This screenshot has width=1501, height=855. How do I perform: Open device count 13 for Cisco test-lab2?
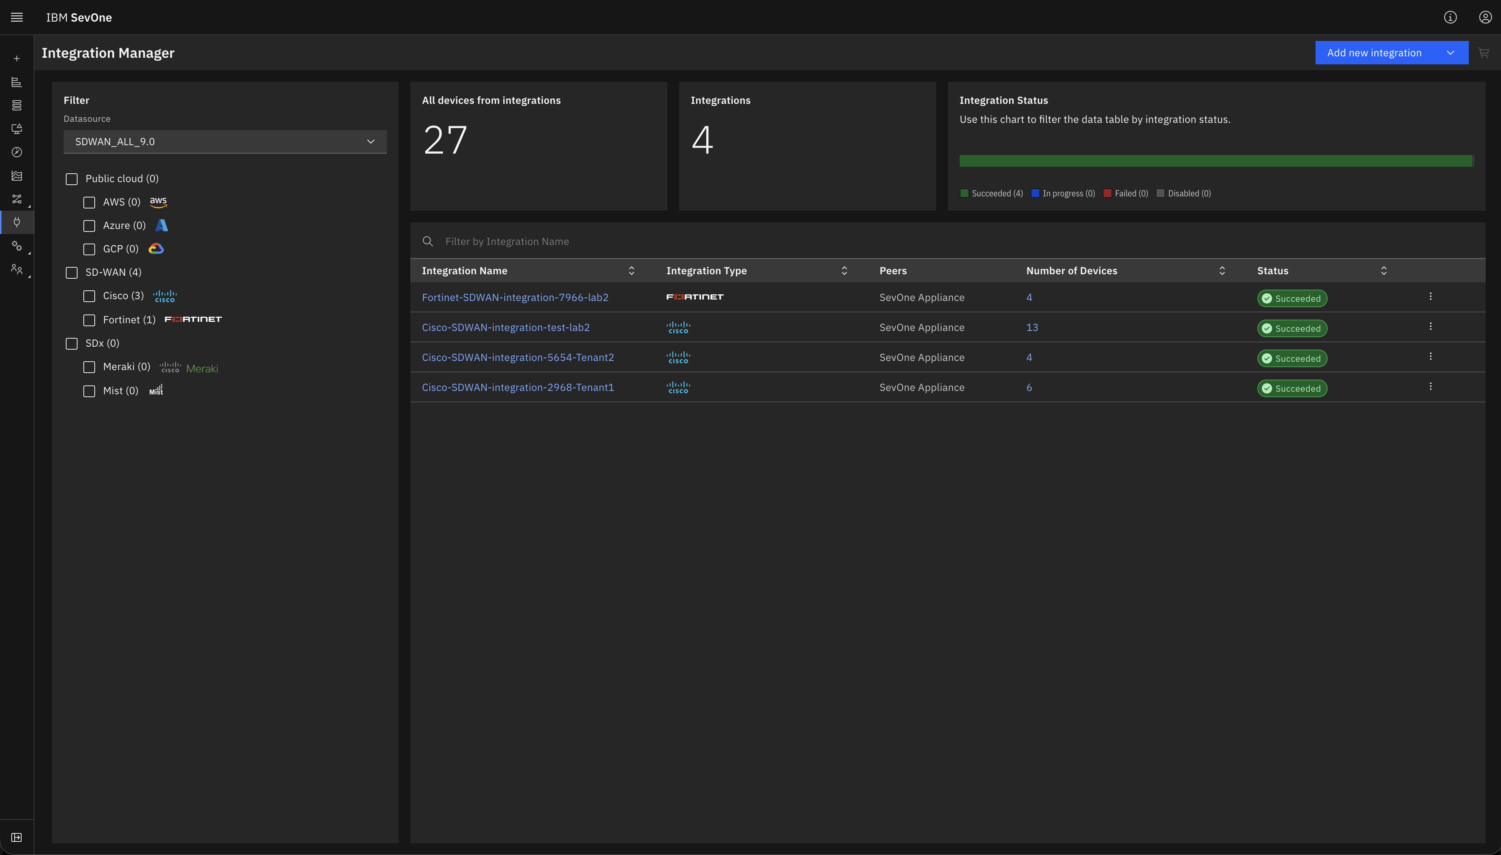coord(1032,327)
